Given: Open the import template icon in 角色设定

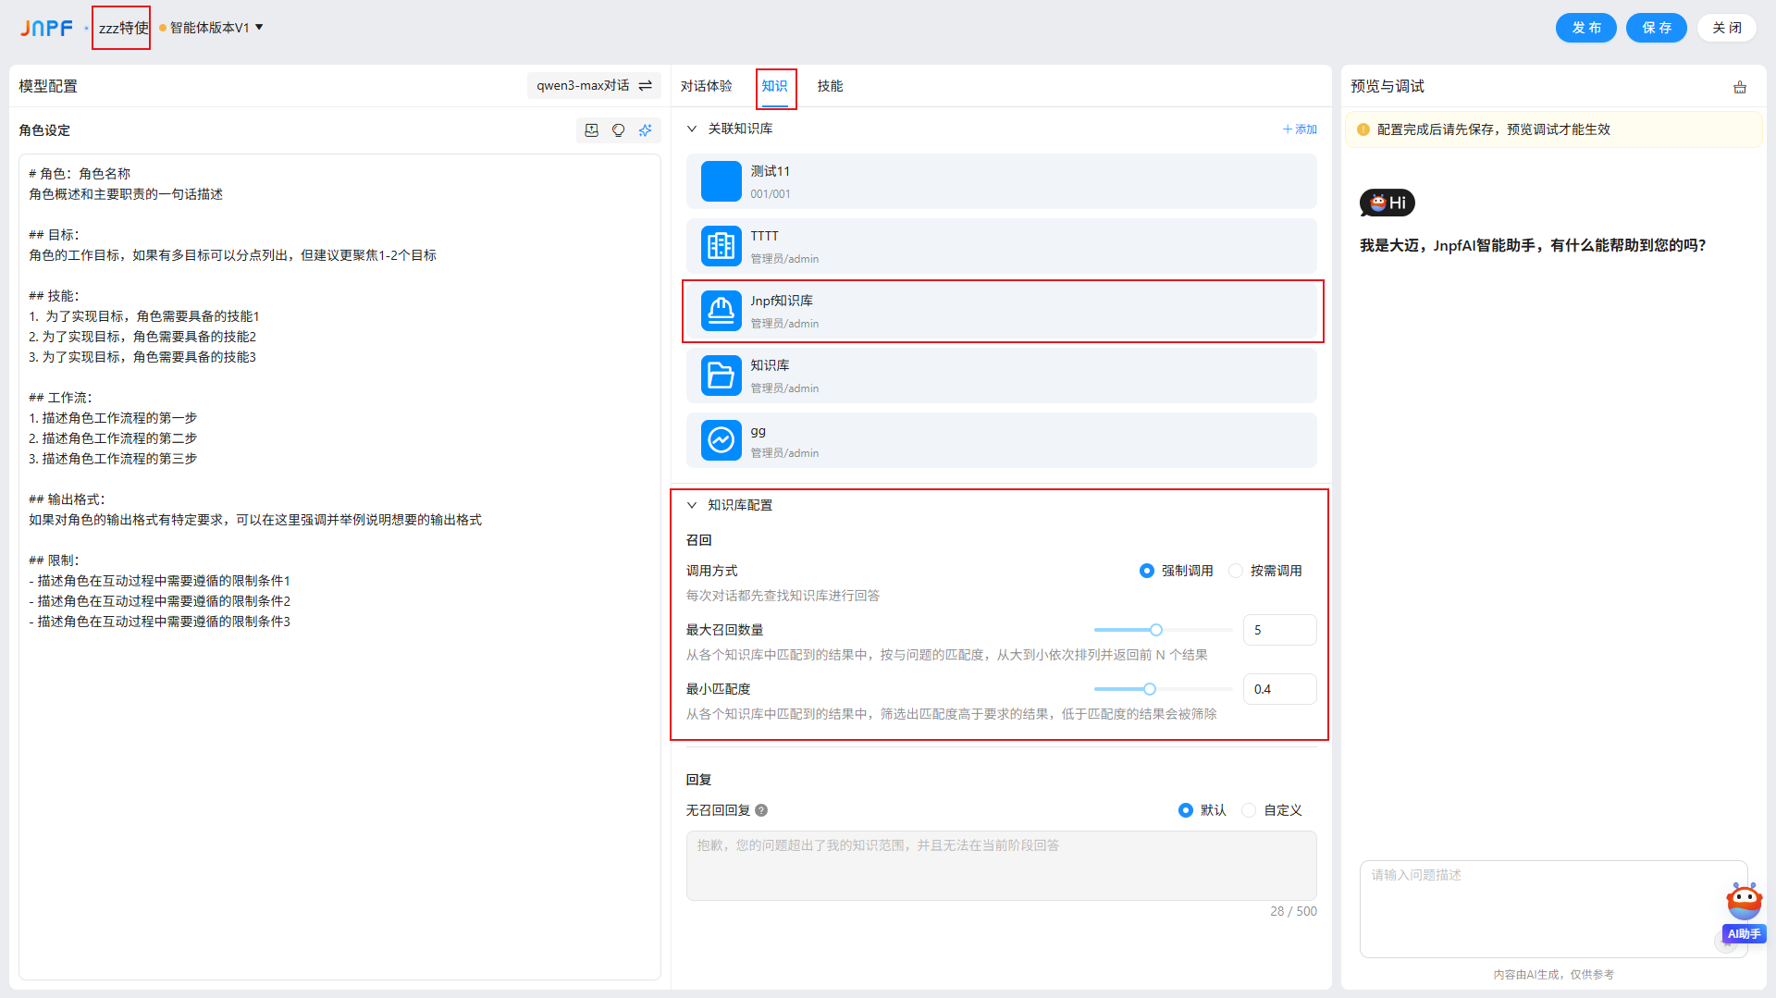Looking at the screenshot, I should tap(592, 130).
